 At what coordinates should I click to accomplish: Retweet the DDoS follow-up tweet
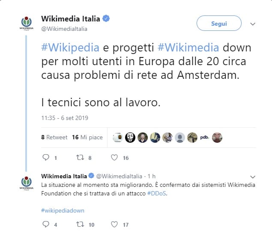coord(80,224)
